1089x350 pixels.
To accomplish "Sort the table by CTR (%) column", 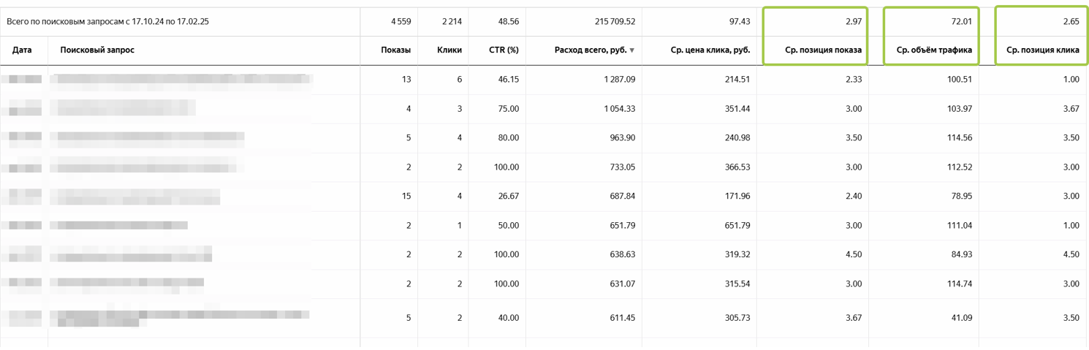I will pos(504,50).
